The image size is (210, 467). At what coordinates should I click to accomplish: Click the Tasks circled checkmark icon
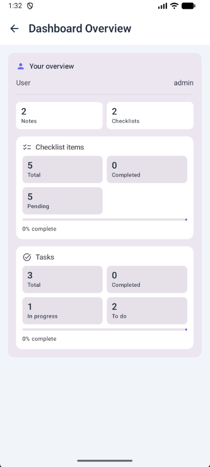tap(27, 257)
